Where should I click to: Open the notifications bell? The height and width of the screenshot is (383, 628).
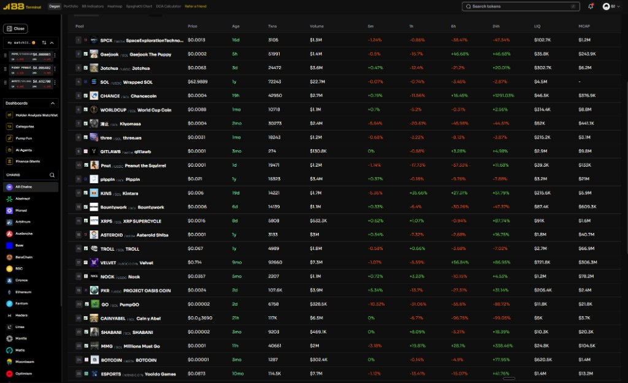591,6
